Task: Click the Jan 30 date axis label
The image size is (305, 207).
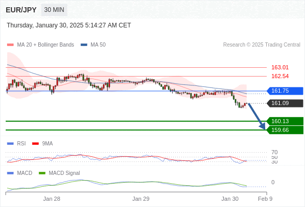Action: click(x=230, y=199)
